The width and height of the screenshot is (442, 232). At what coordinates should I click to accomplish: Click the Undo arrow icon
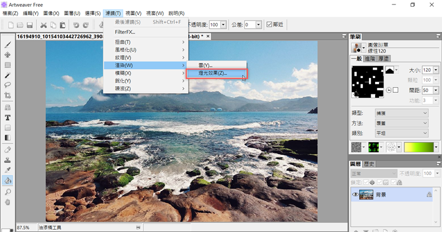(x=76, y=25)
